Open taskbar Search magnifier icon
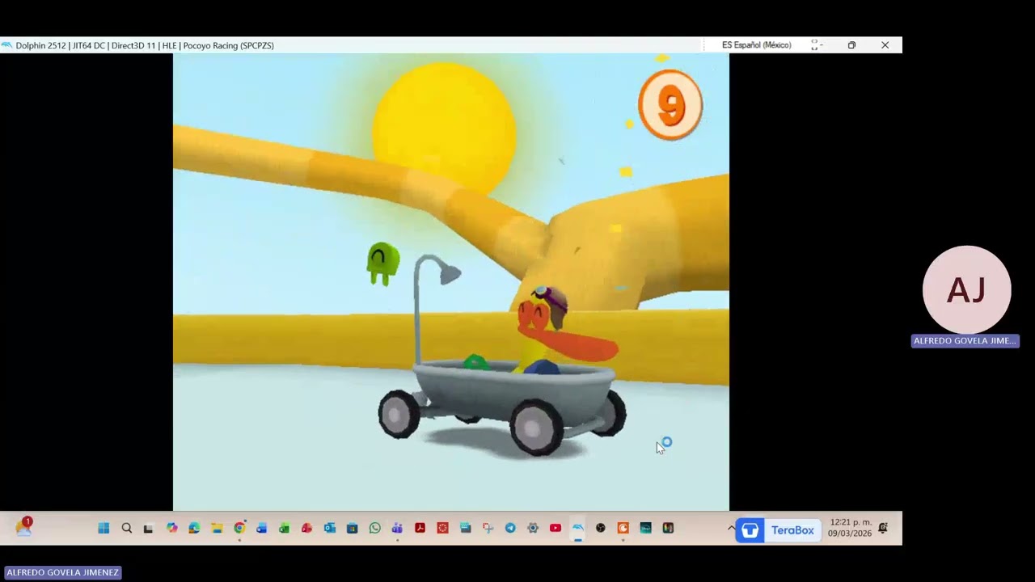1035x582 pixels. tap(126, 528)
